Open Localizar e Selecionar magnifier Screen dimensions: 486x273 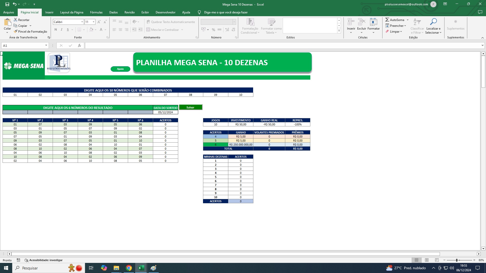point(433,22)
